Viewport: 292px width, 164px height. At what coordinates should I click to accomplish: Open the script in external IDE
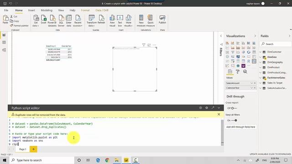(213, 108)
